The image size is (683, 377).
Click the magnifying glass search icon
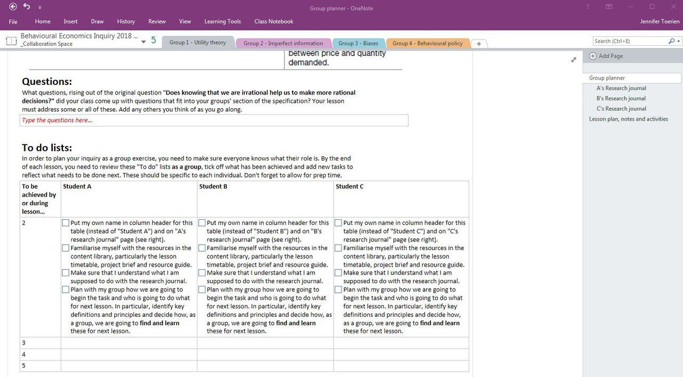(x=671, y=41)
